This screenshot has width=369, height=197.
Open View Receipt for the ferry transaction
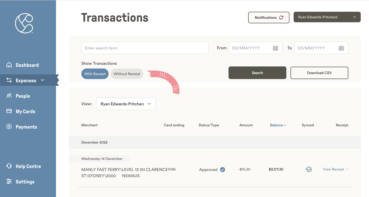(x=333, y=169)
